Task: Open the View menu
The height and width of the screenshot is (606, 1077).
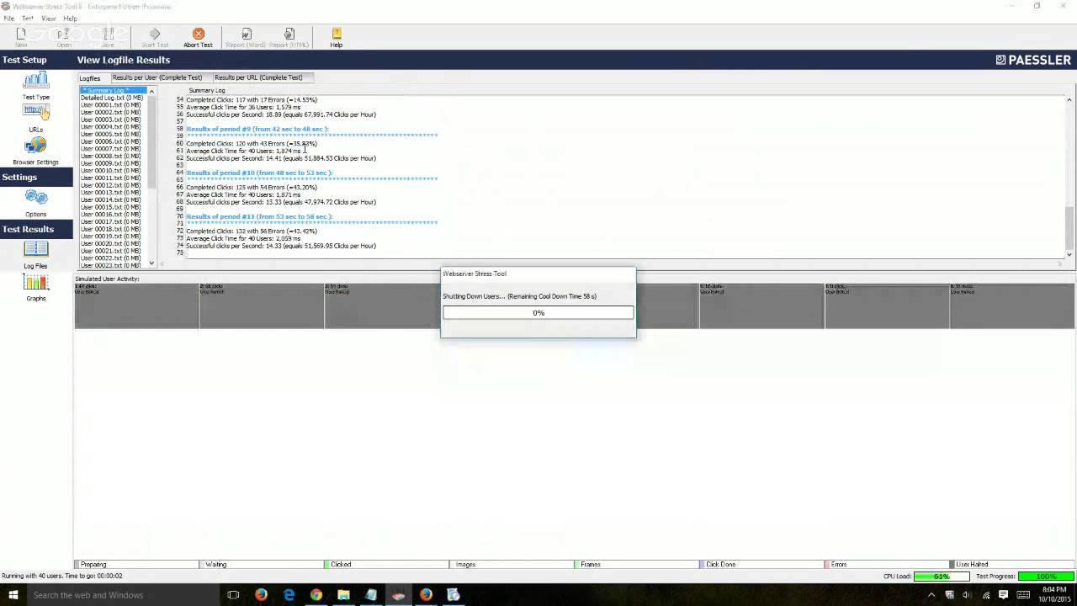Action: click(x=49, y=19)
